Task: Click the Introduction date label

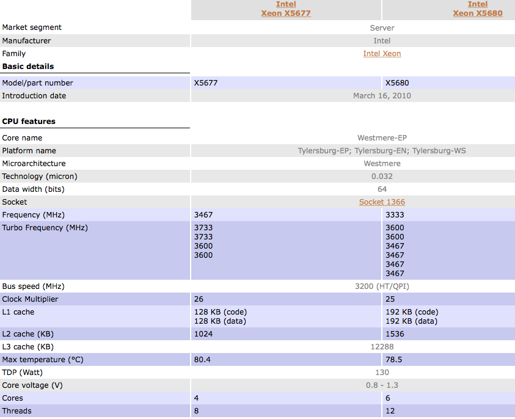Action: tap(34, 95)
